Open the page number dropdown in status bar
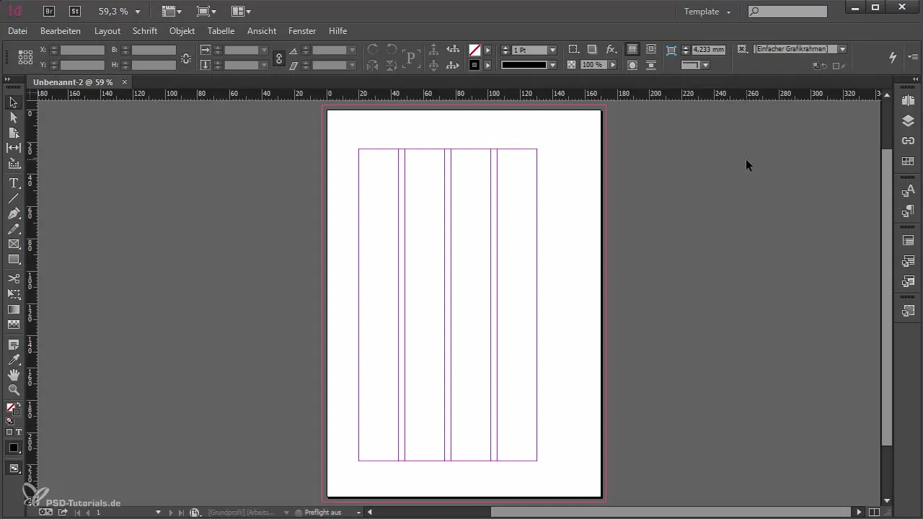Viewport: 923px width, 519px height. click(x=158, y=513)
